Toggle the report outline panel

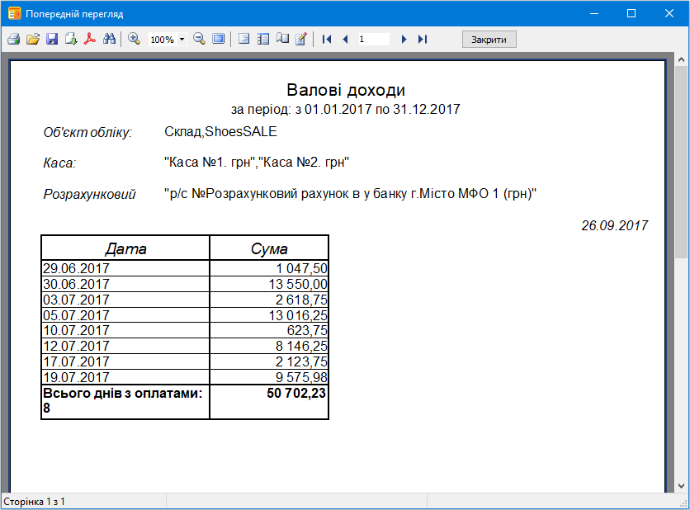243,39
